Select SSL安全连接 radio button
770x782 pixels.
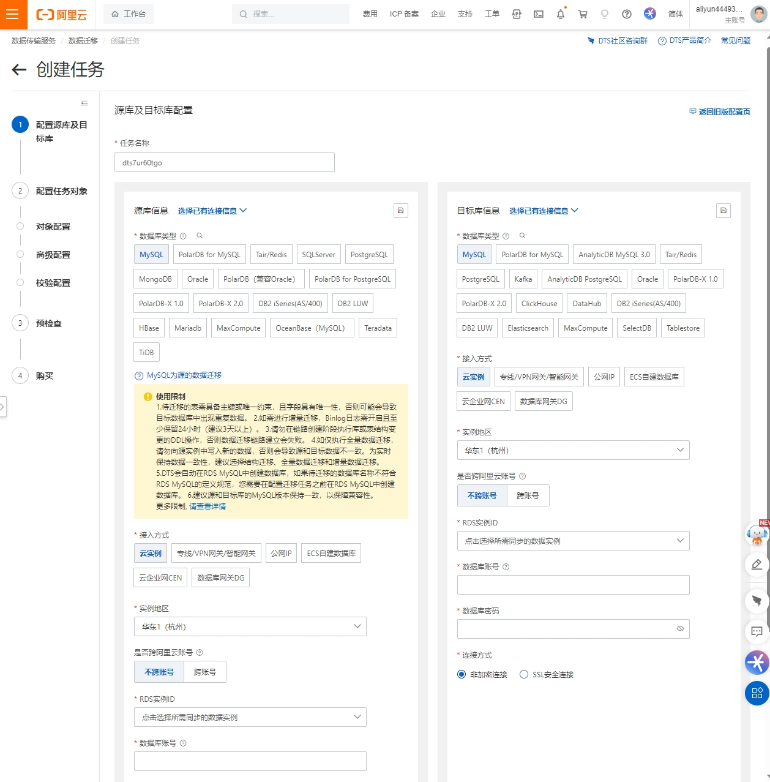(524, 674)
